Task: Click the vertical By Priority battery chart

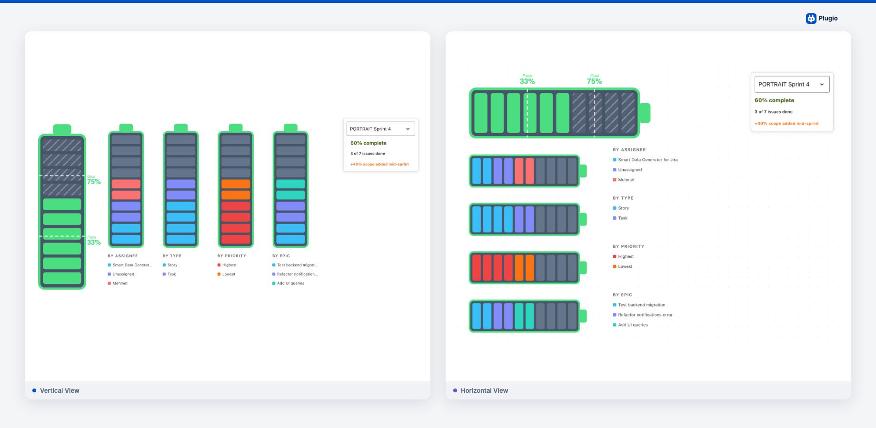Action: pos(236,189)
